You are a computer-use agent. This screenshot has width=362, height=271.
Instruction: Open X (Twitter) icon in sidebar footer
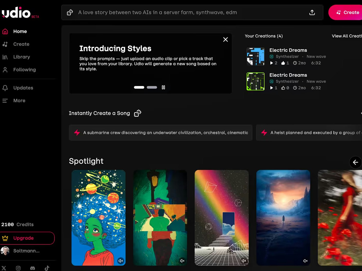click(x=4, y=268)
